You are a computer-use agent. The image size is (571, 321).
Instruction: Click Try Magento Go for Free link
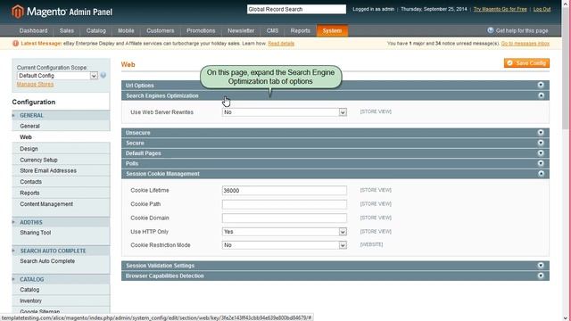click(500, 9)
